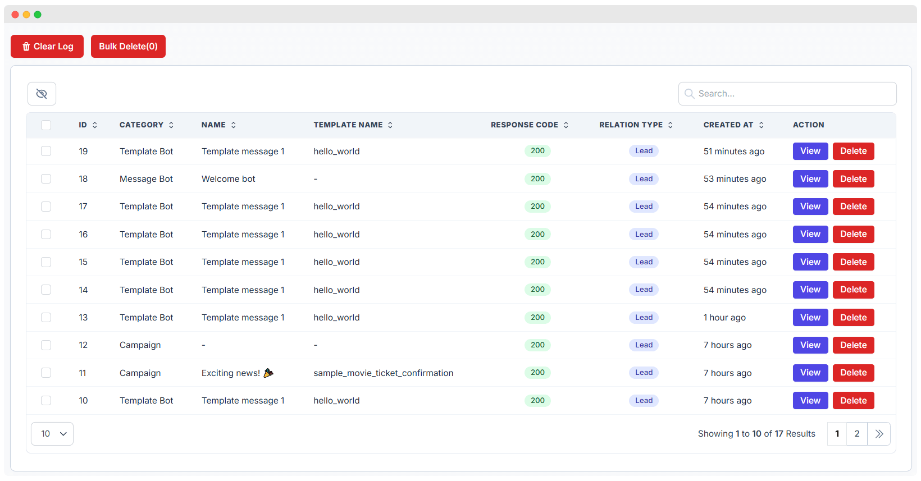Viewport: 921px width, 481px height.
Task: Click the search magnifier icon
Action: [x=689, y=94]
